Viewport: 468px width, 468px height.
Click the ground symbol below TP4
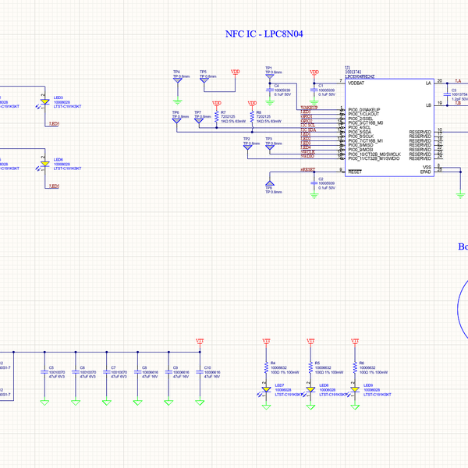(x=178, y=102)
